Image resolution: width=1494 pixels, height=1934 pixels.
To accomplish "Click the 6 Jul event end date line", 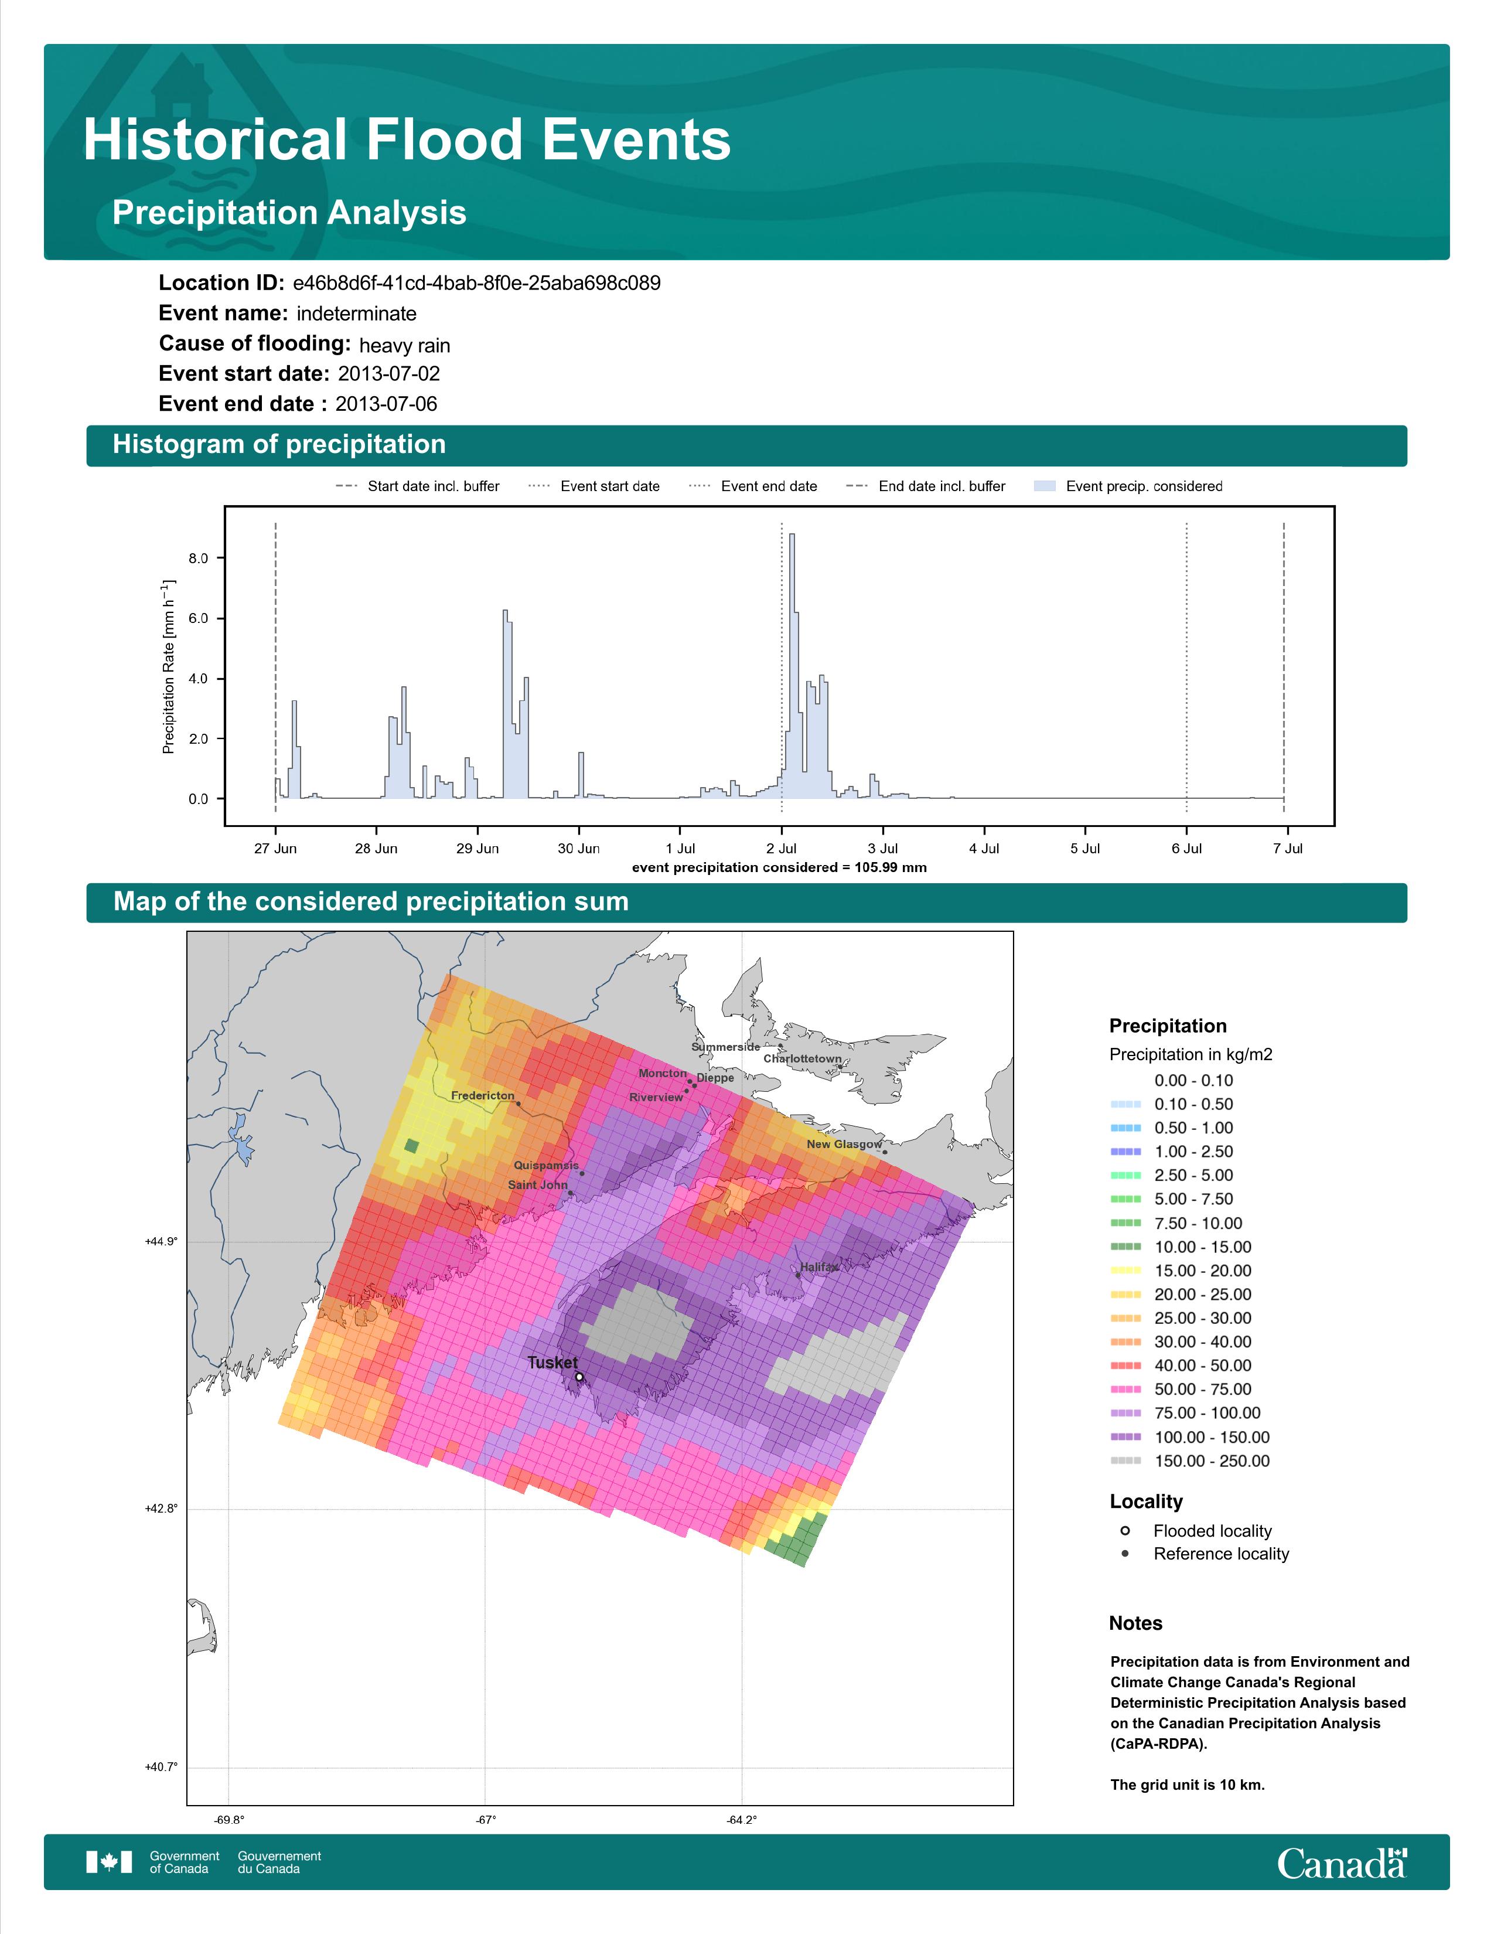I will pyautogui.click(x=1186, y=668).
